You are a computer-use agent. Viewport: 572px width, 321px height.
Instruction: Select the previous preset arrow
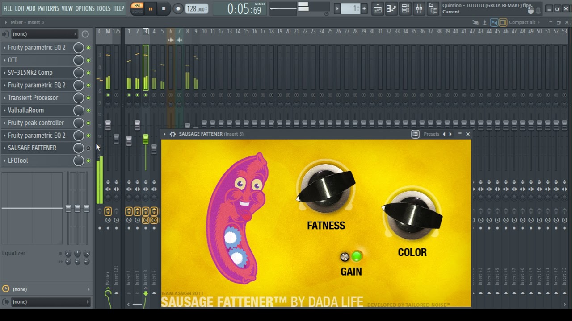pos(444,134)
